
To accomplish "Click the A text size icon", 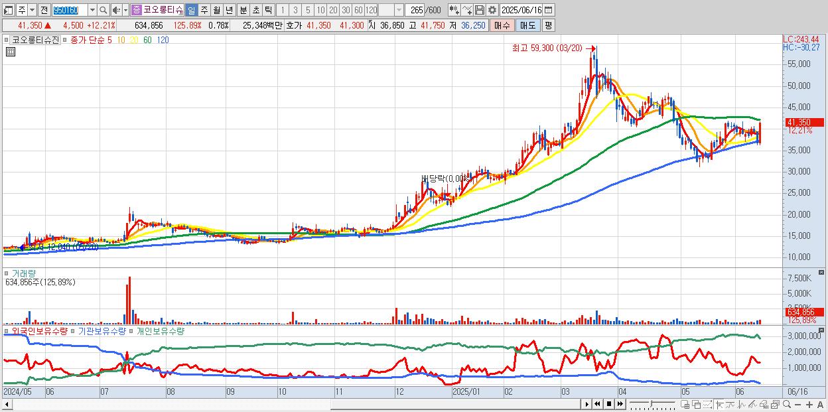I will click(x=821, y=404).
